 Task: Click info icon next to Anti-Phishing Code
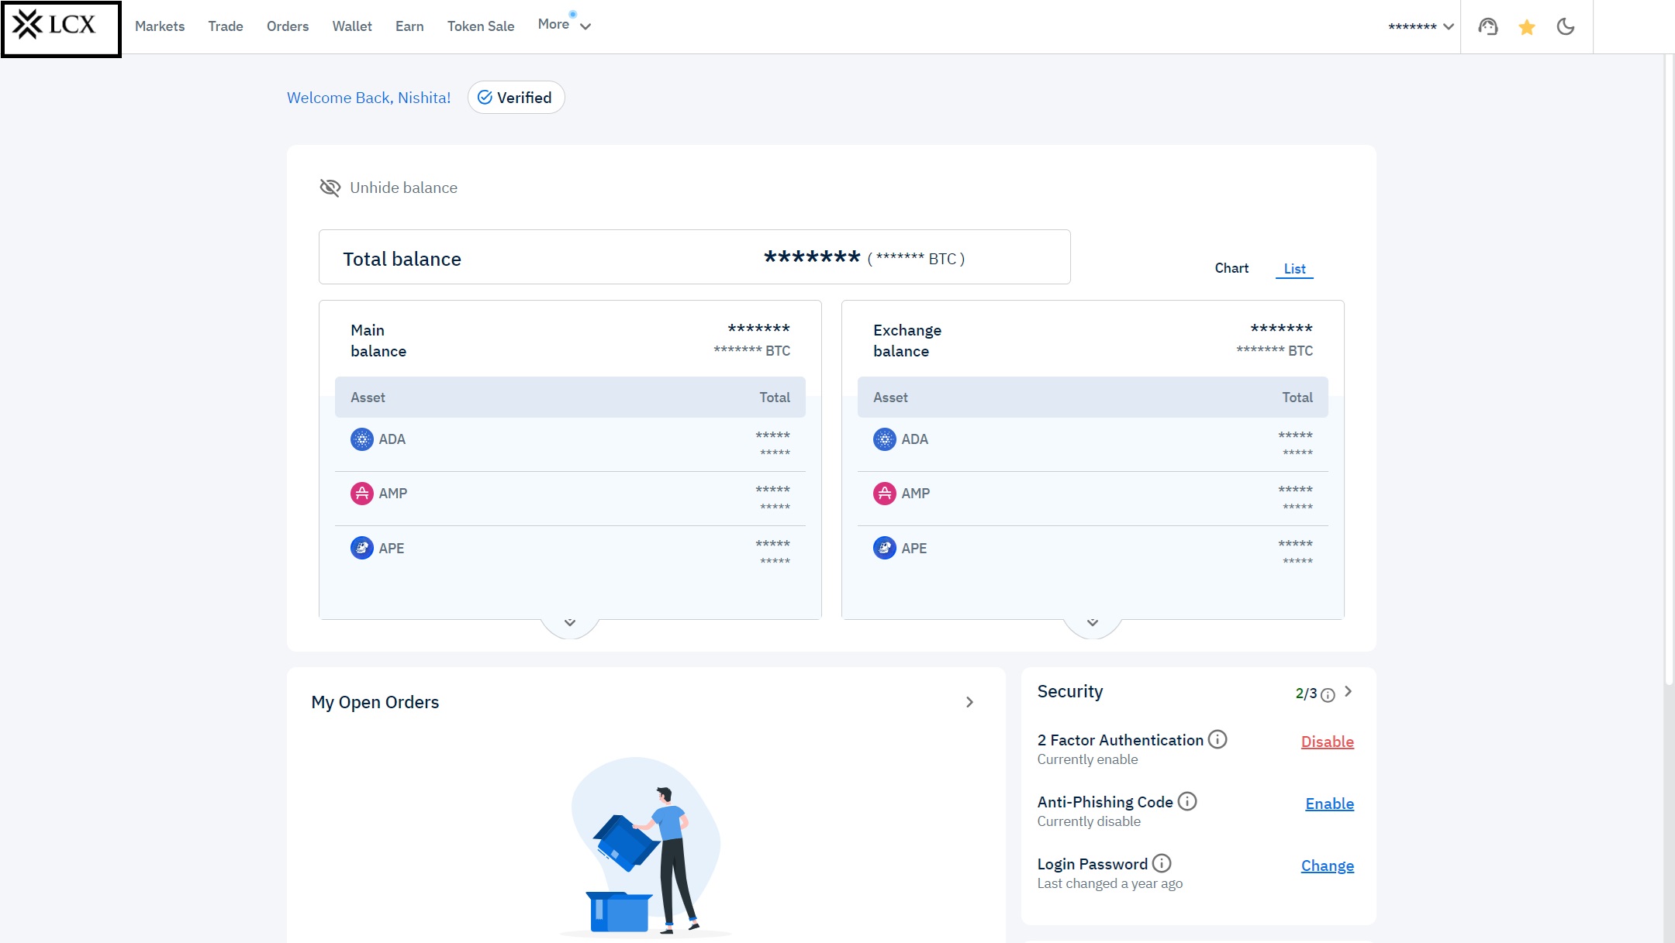[x=1187, y=801]
